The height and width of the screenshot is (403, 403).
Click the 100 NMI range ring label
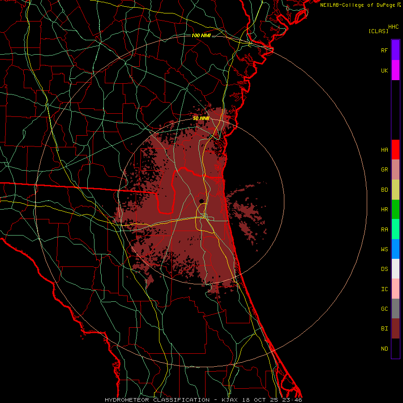201,35
